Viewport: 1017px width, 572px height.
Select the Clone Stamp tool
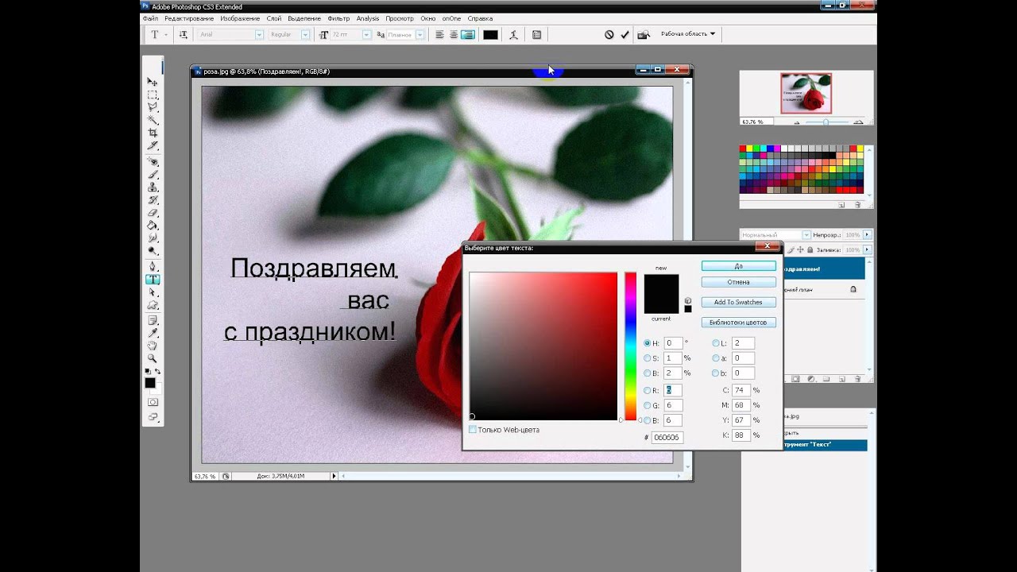152,187
